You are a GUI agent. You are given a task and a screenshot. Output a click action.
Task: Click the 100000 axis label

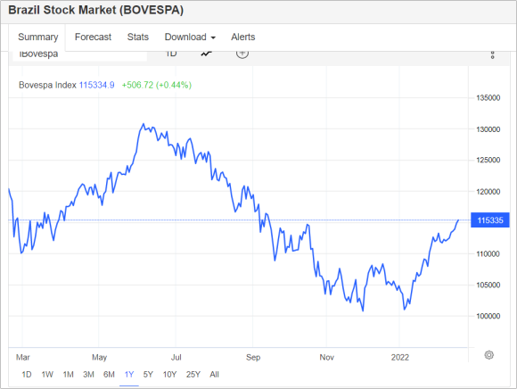[x=488, y=316]
